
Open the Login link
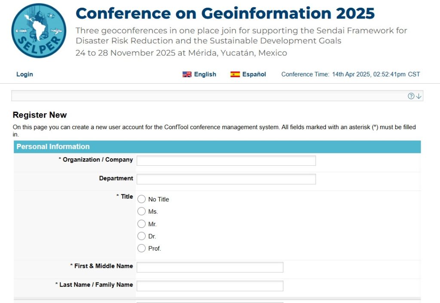[x=24, y=74]
